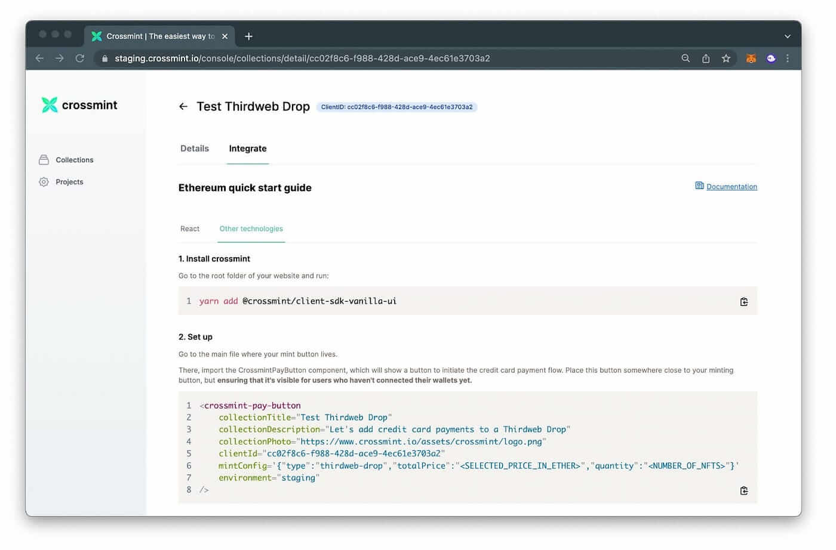
Task: Click the macOS window minimize button
Action: click(55, 34)
